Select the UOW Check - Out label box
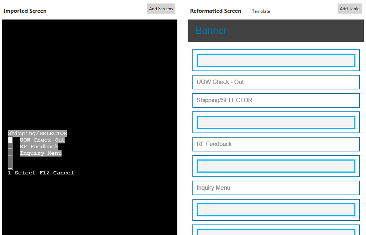This screenshot has height=235, width=366. (276, 82)
